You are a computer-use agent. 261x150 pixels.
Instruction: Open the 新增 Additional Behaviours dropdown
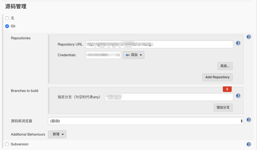point(58,134)
